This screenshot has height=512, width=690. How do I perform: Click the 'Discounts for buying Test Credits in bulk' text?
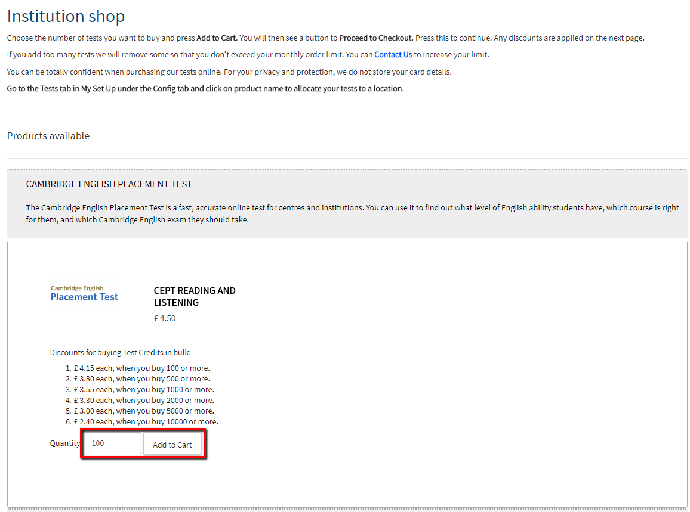coord(121,352)
